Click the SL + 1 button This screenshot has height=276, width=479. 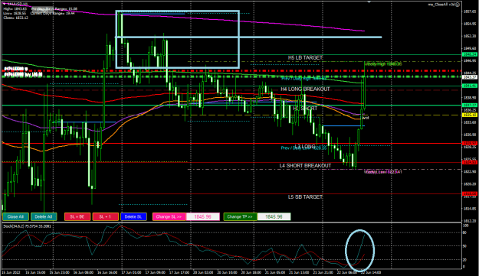pos(106,216)
